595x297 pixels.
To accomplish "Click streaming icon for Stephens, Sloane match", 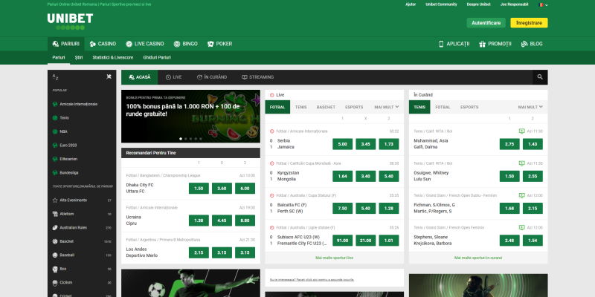I will 522,228.
